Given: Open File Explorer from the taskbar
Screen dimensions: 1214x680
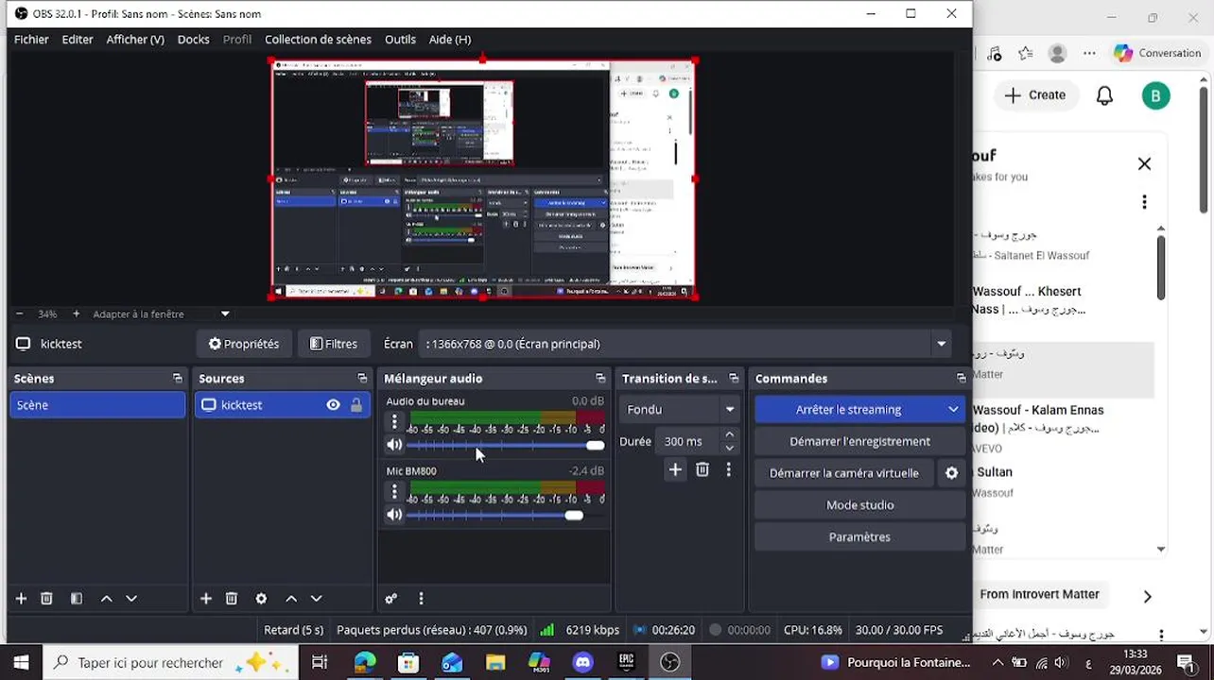Looking at the screenshot, I should (495, 663).
